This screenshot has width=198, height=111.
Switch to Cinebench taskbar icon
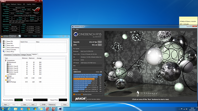60,109
